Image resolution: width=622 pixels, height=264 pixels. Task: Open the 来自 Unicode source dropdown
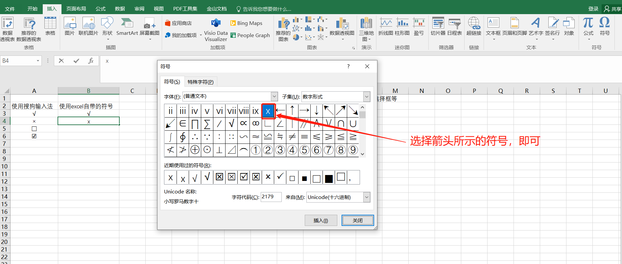click(x=367, y=197)
